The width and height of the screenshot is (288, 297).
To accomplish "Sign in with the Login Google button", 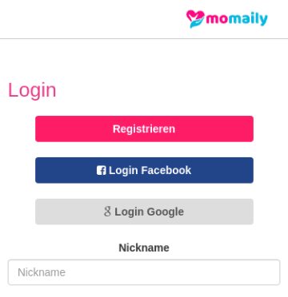I will [x=144, y=212].
